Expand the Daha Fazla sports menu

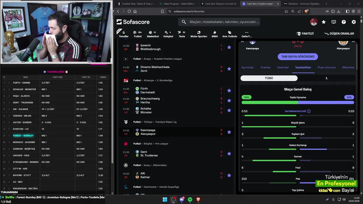246,34
